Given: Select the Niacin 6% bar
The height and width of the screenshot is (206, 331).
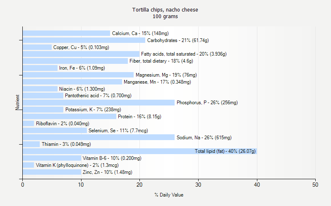Looking at the screenshot, I should (x=40, y=89).
